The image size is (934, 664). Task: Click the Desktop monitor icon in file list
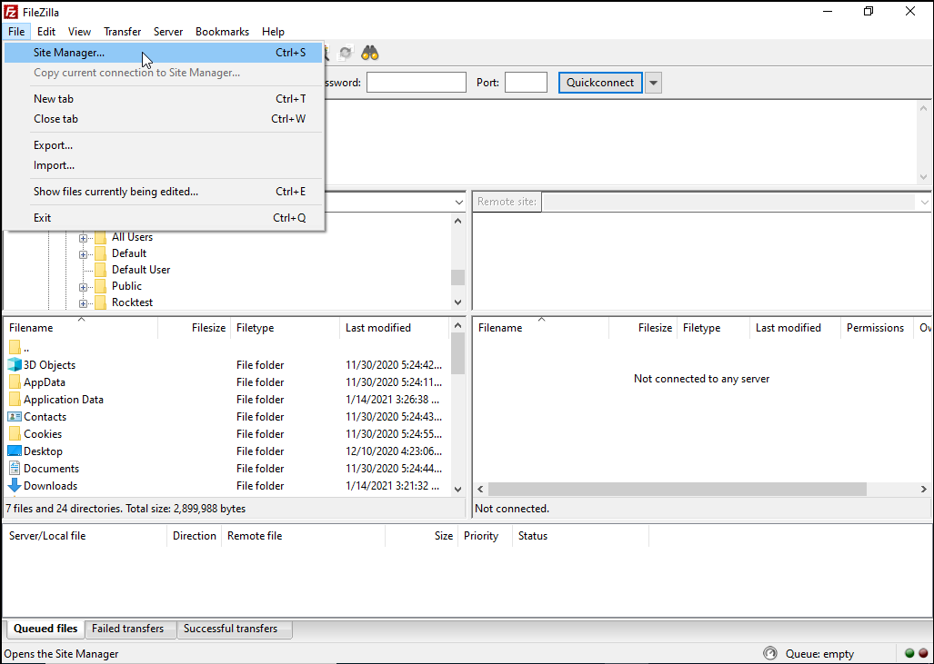coord(15,451)
